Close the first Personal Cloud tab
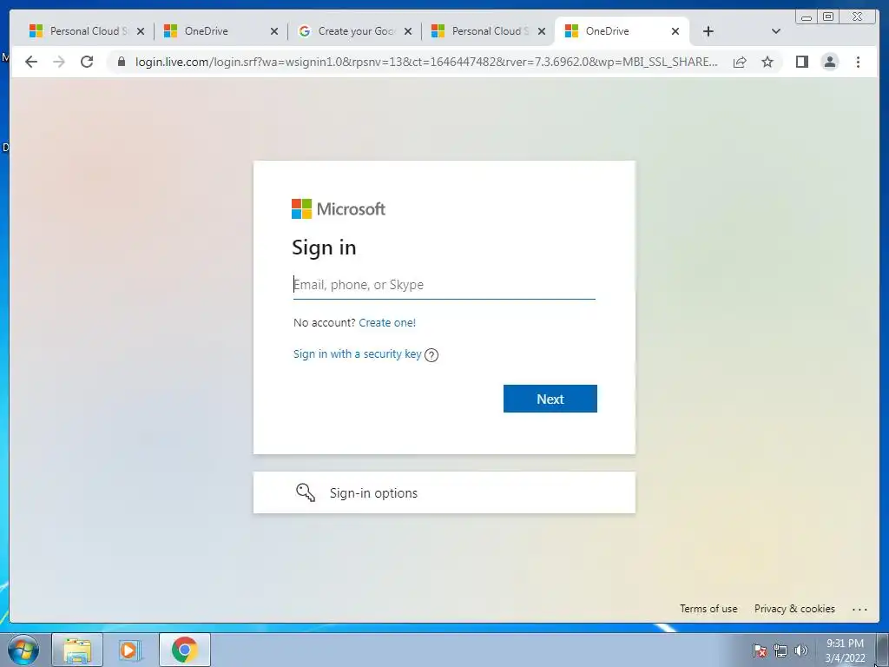 141,32
